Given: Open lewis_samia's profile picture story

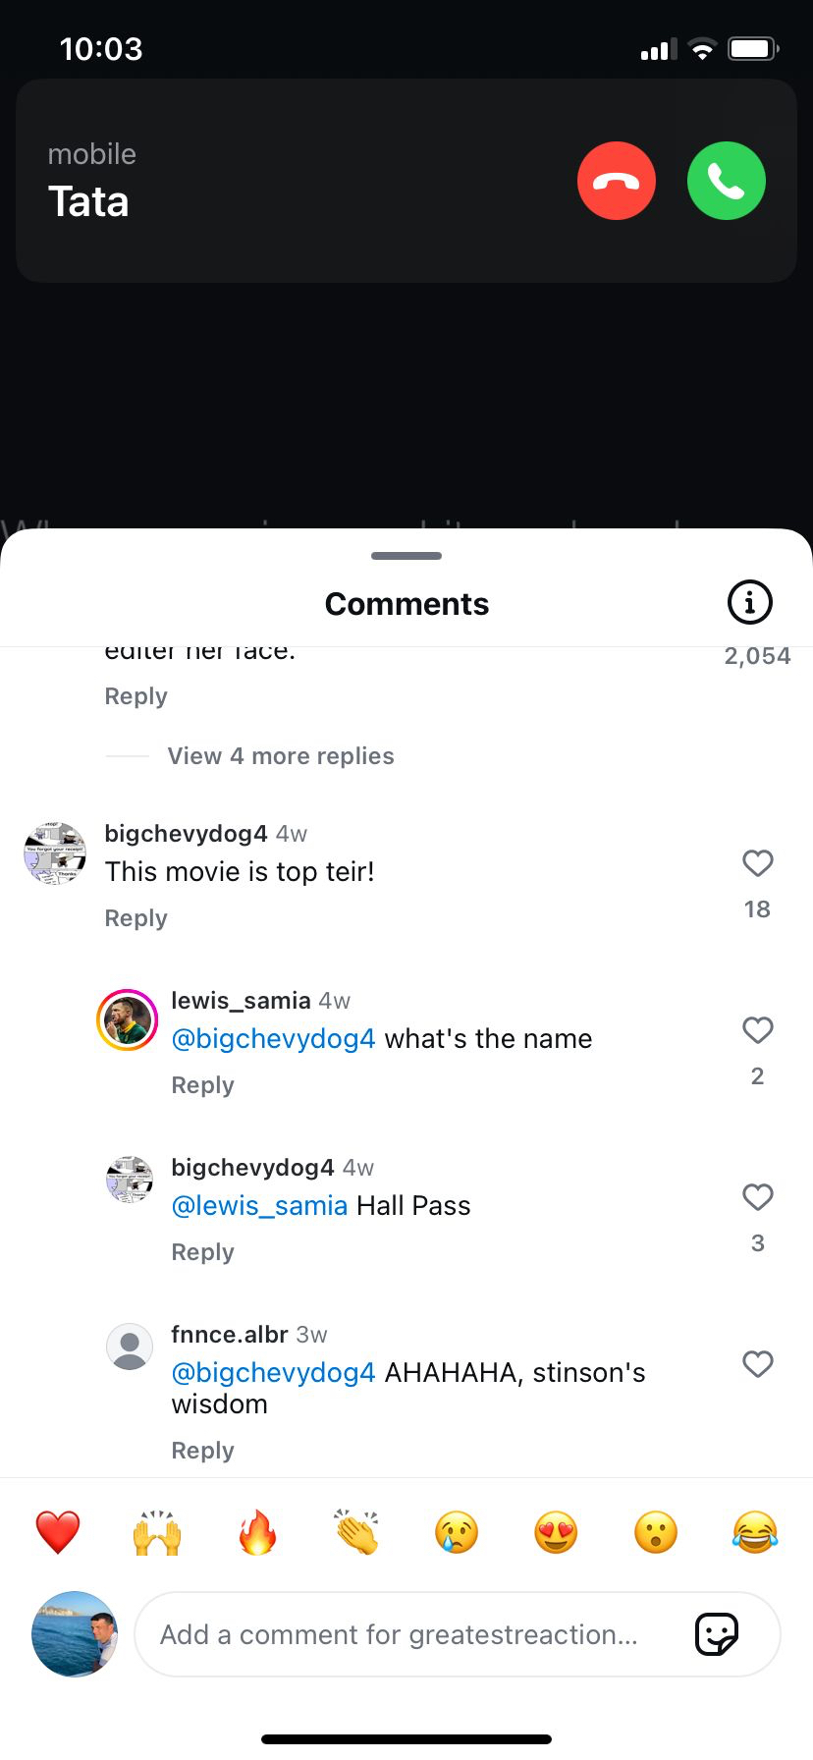Looking at the screenshot, I should (x=128, y=1020).
